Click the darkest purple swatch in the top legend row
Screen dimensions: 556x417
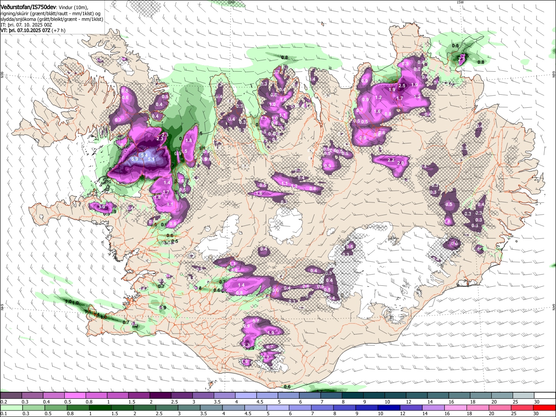coord(160,395)
